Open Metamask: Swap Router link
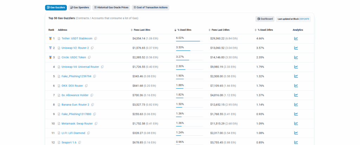 [x=77, y=124]
